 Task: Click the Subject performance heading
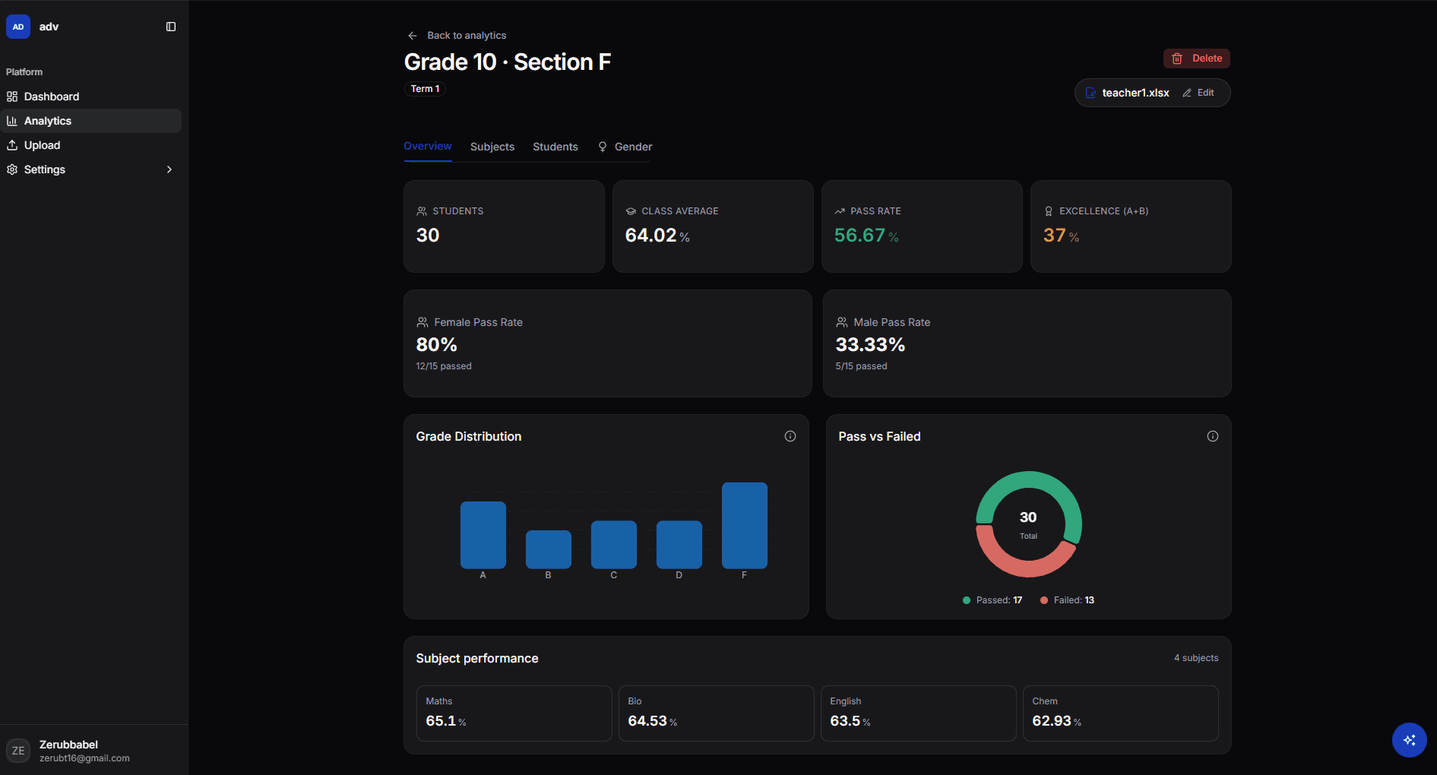click(x=477, y=659)
